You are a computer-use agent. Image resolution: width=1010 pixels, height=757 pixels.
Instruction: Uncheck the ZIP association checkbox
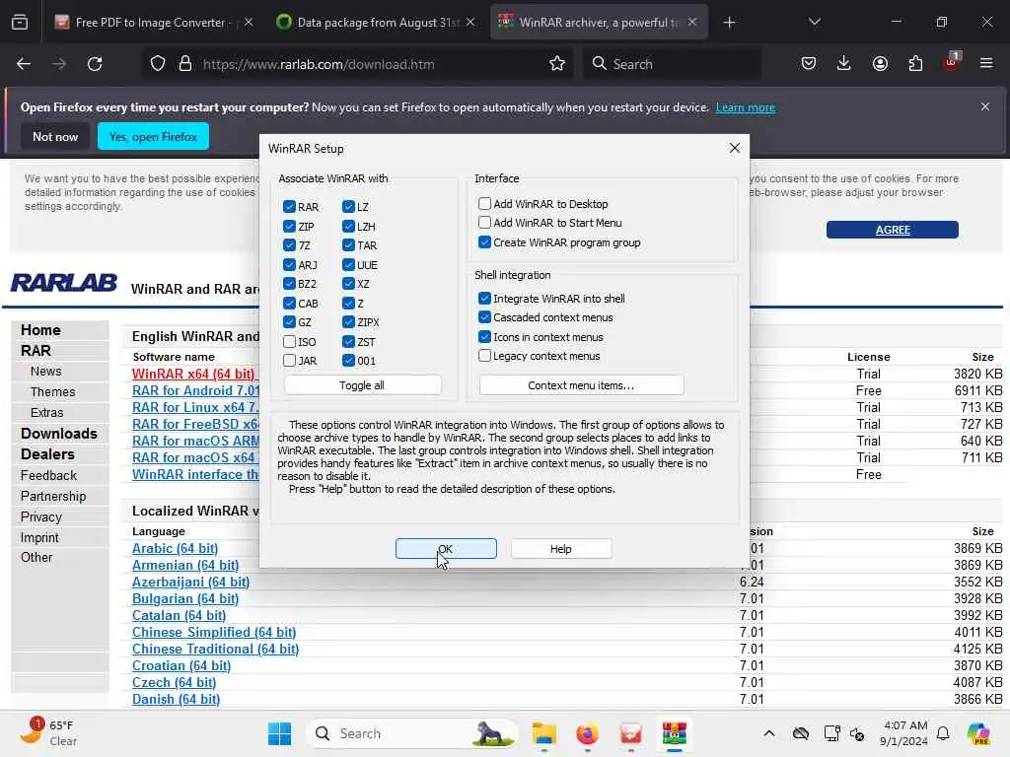click(289, 226)
